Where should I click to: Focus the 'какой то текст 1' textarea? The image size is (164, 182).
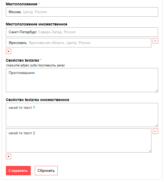point(82,115)
